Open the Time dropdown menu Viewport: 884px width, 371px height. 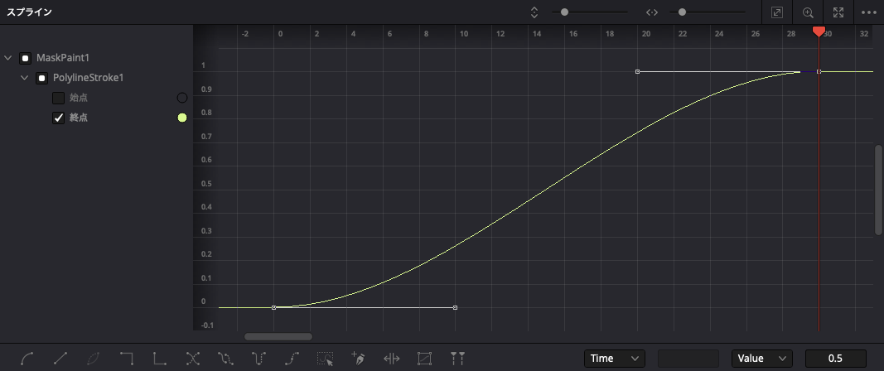tap(615, 358)
